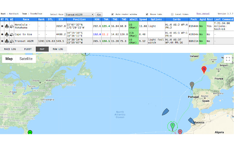Screen dimensions: 234x146
Task: Enable the Local times checkbox
Action: click(172, 14)
